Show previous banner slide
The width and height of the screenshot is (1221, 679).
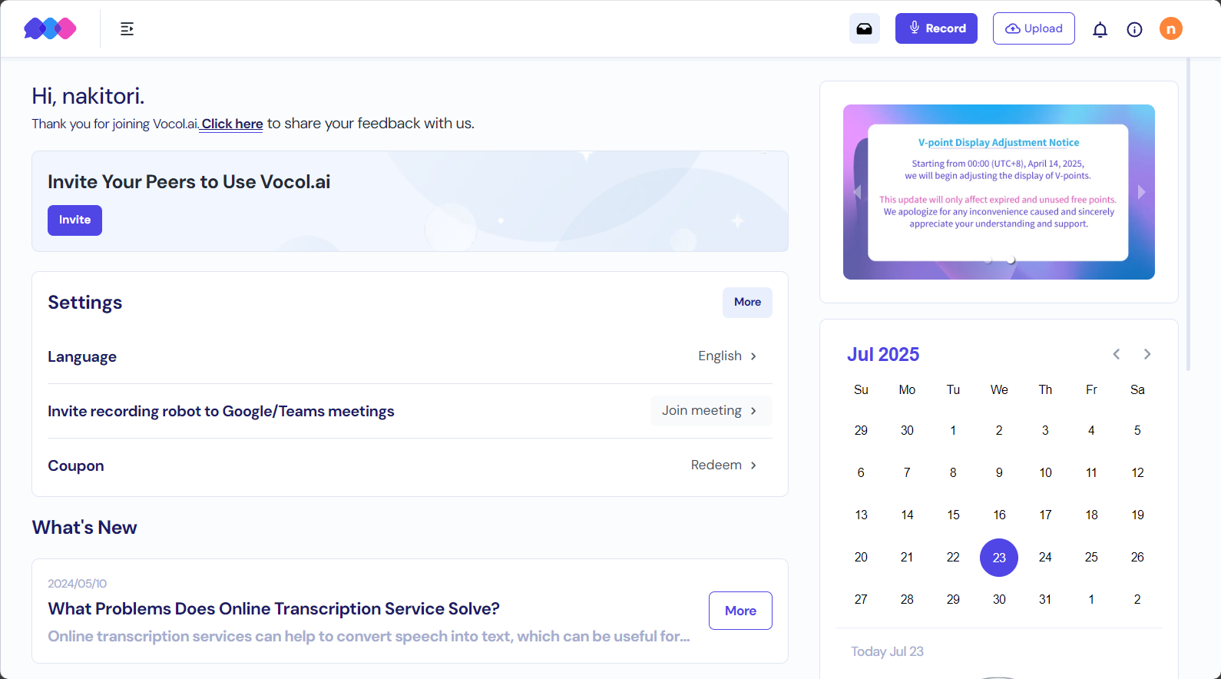857,192
